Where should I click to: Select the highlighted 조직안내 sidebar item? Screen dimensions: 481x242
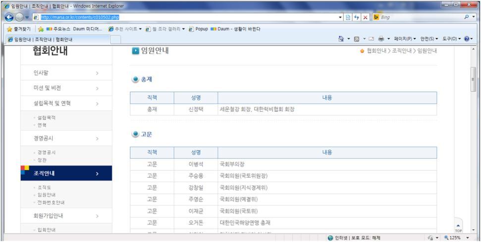[x=66, y=173]
